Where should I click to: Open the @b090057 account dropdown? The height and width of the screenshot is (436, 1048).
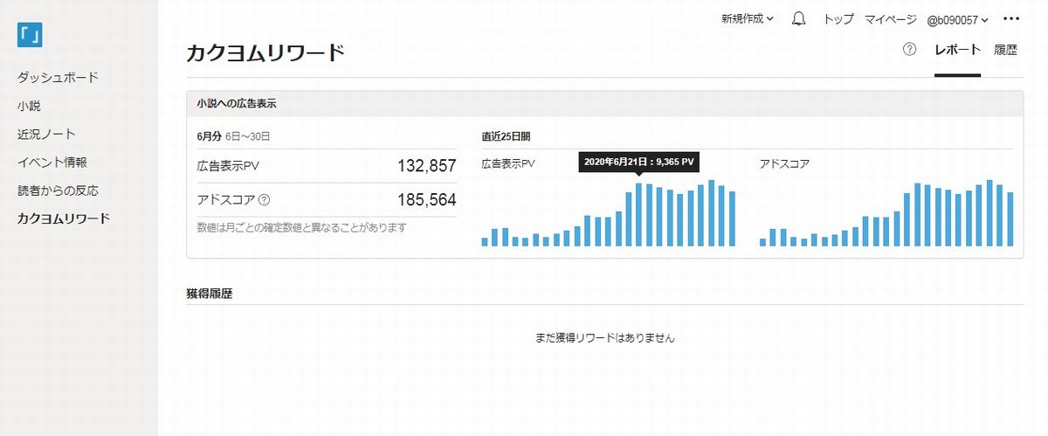[x=957, y=19]
